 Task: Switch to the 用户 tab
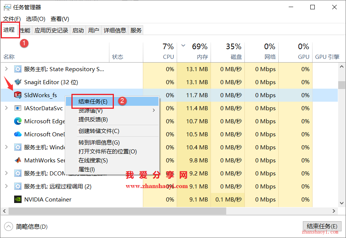pyautogui.click(x=93, y=30)
